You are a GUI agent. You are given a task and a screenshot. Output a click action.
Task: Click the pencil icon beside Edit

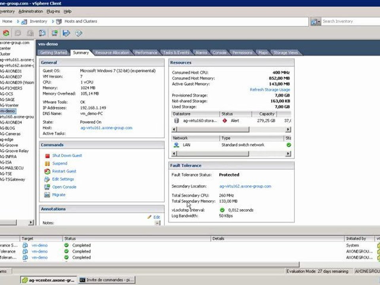tap(149, 217)
